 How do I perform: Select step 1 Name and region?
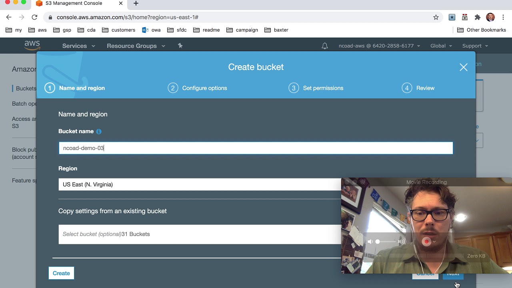click(x=75, y=88)
